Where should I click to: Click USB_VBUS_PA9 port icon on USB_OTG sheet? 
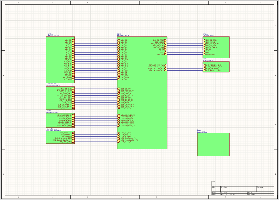point(73,142)
